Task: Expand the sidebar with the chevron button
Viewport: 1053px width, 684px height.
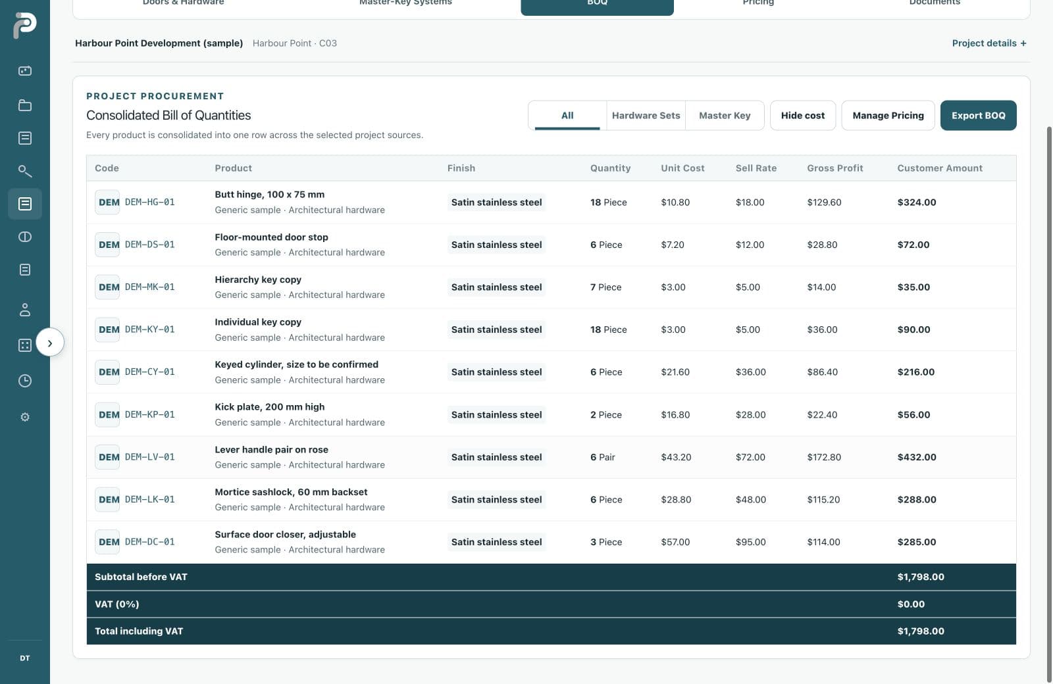Action: click(50, 343)
